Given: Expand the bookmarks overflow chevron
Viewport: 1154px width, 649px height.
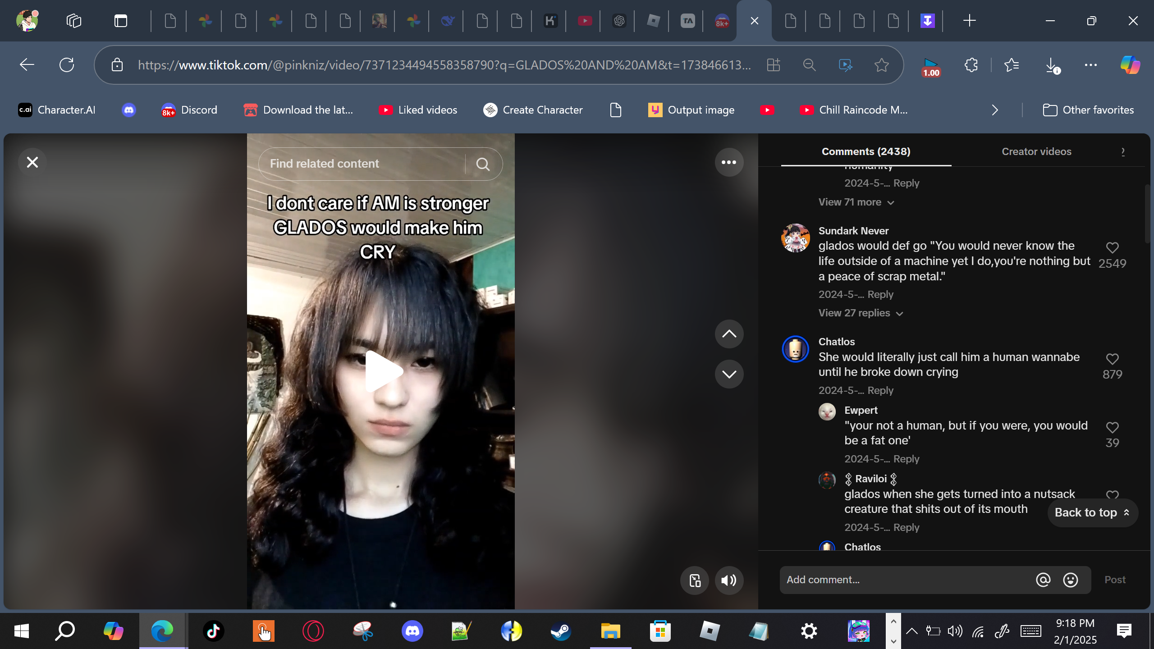Looking at the screenshot, I should pyautogui.click(x=995, y=110).
